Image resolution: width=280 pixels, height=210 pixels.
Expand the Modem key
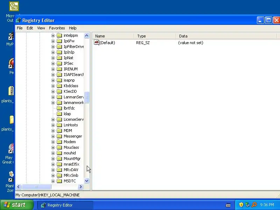(x=53, y=142)
